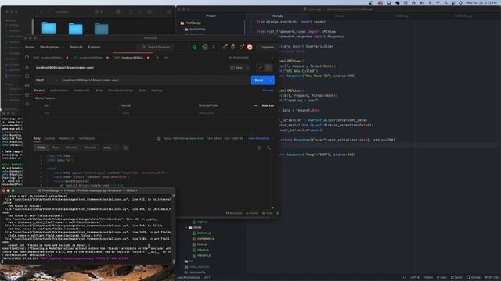Click Fetch in the editor status bar
The width and height of the screenshot is (501, 281).
(456, 278)
